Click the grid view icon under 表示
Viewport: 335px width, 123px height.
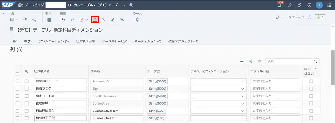pyautogui.click(x=49, y=20)
